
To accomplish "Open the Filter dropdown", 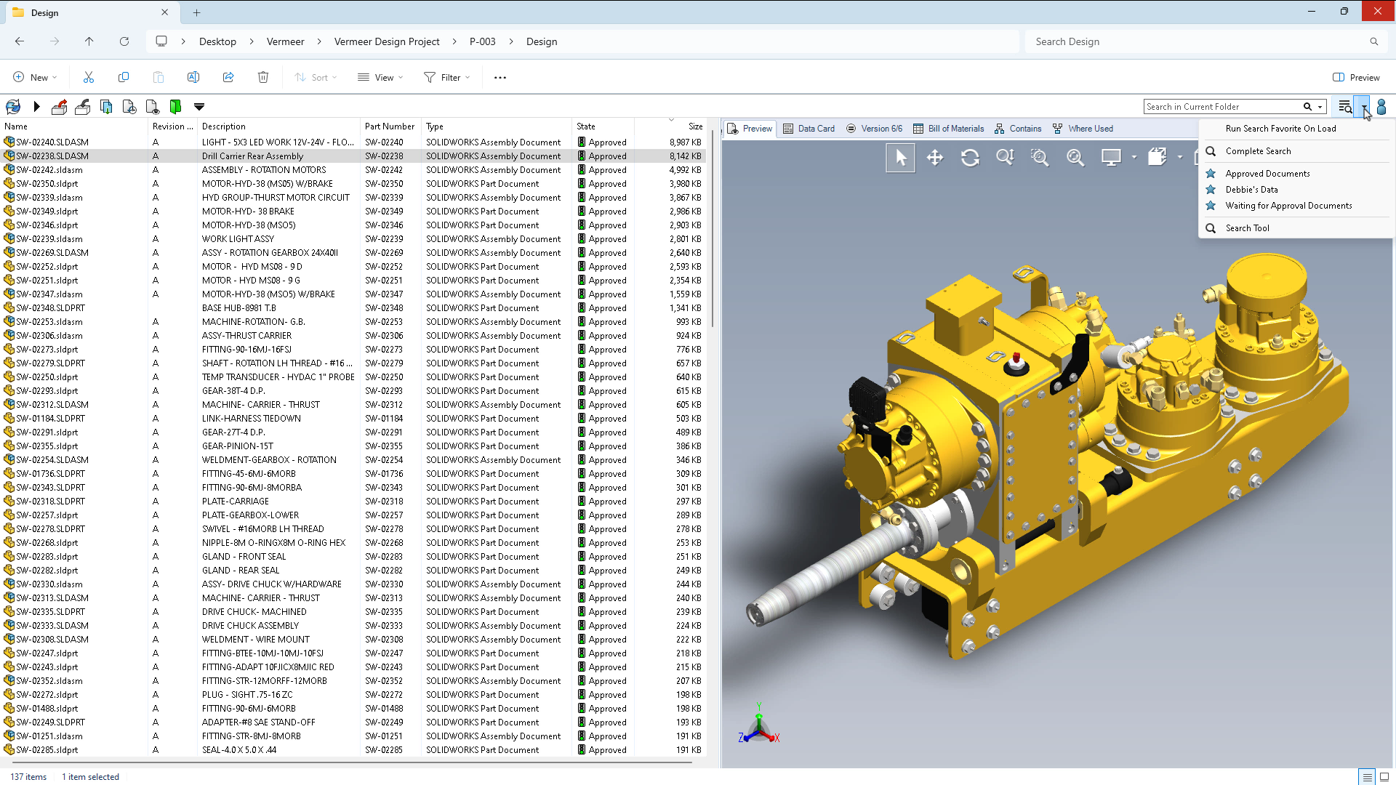I will click(447, 77).
